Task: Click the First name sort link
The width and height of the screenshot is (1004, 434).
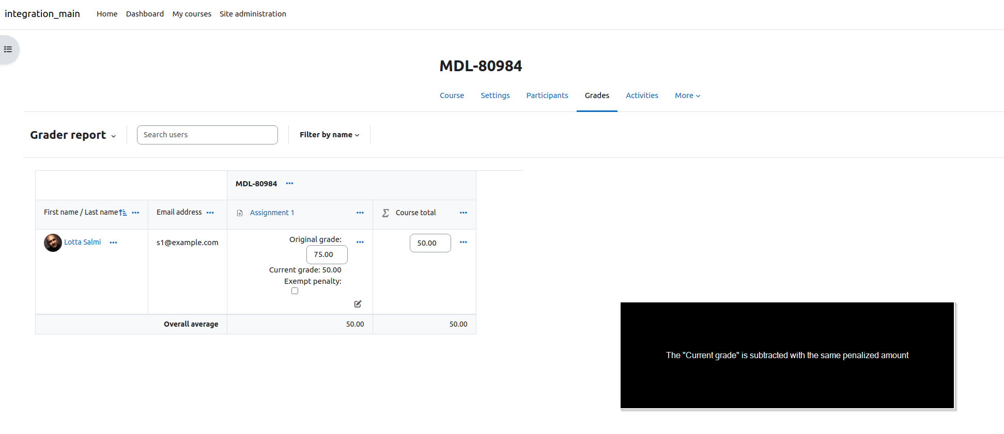Action: point(61,212)
